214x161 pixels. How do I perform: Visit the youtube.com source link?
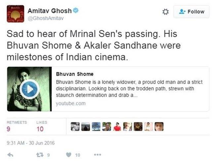70,103
